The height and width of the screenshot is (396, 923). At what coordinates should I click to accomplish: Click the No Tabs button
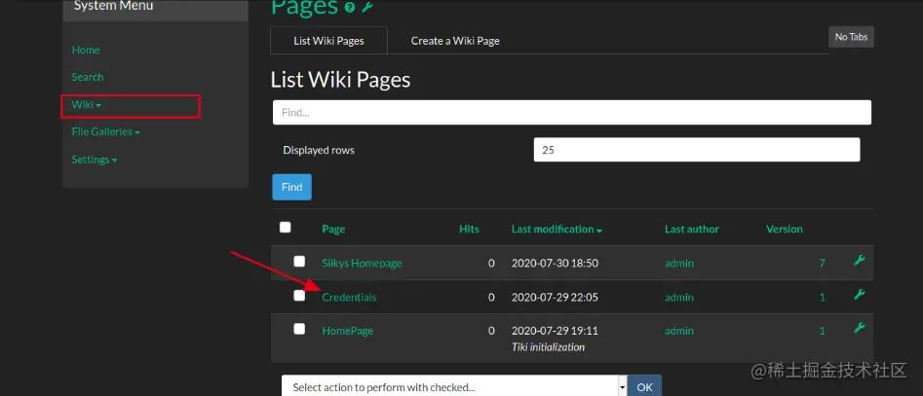[851, 36]
